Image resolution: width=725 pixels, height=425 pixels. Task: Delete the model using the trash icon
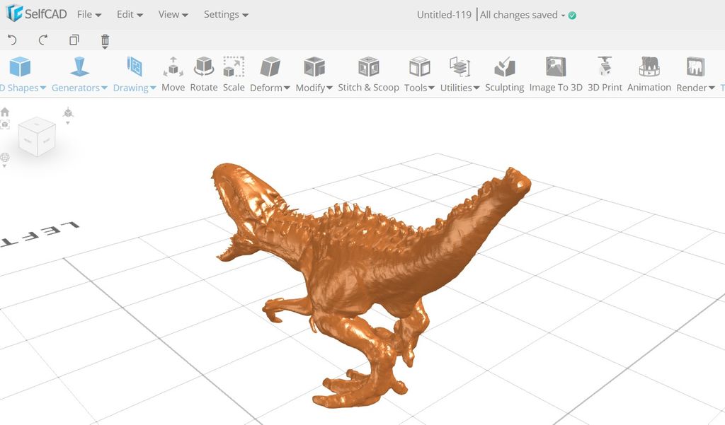coord(104,40)
